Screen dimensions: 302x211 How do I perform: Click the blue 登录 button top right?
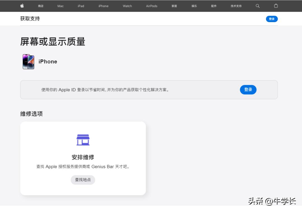(272, 19)
